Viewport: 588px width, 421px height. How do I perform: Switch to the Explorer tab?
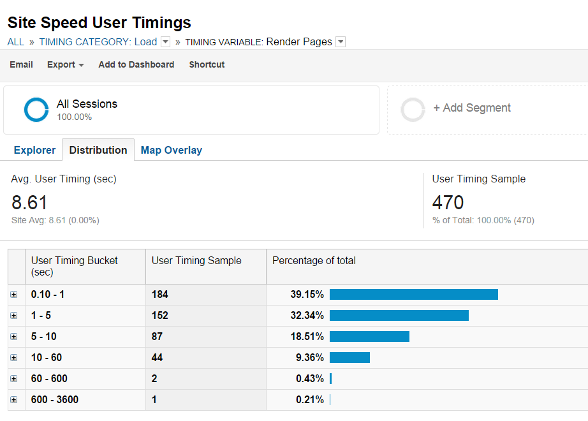(34, 150)
